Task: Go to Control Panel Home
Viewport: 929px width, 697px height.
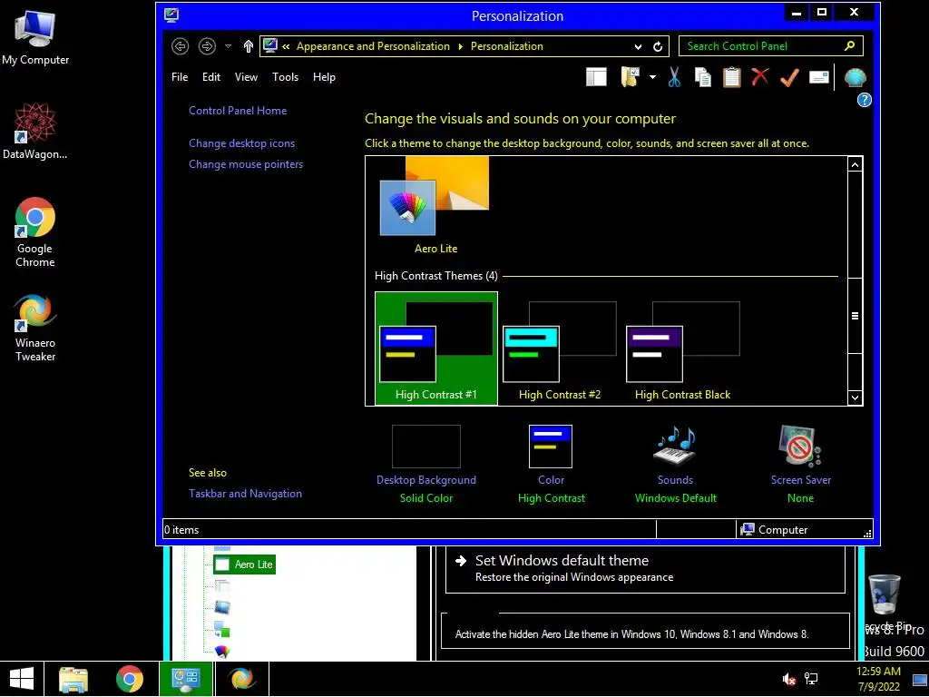Action: point(238,111)
